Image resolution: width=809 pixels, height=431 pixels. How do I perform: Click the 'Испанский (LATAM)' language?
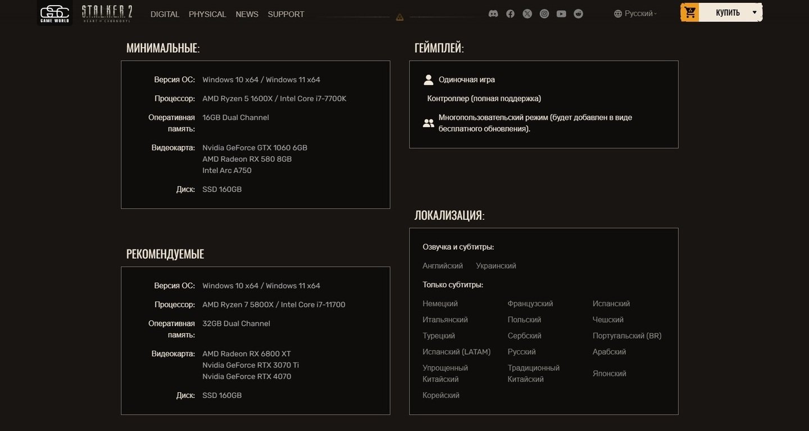tap(457, 352)
